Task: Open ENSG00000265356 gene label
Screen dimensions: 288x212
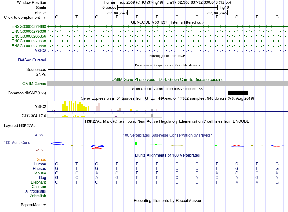Action: pos(29,36)
